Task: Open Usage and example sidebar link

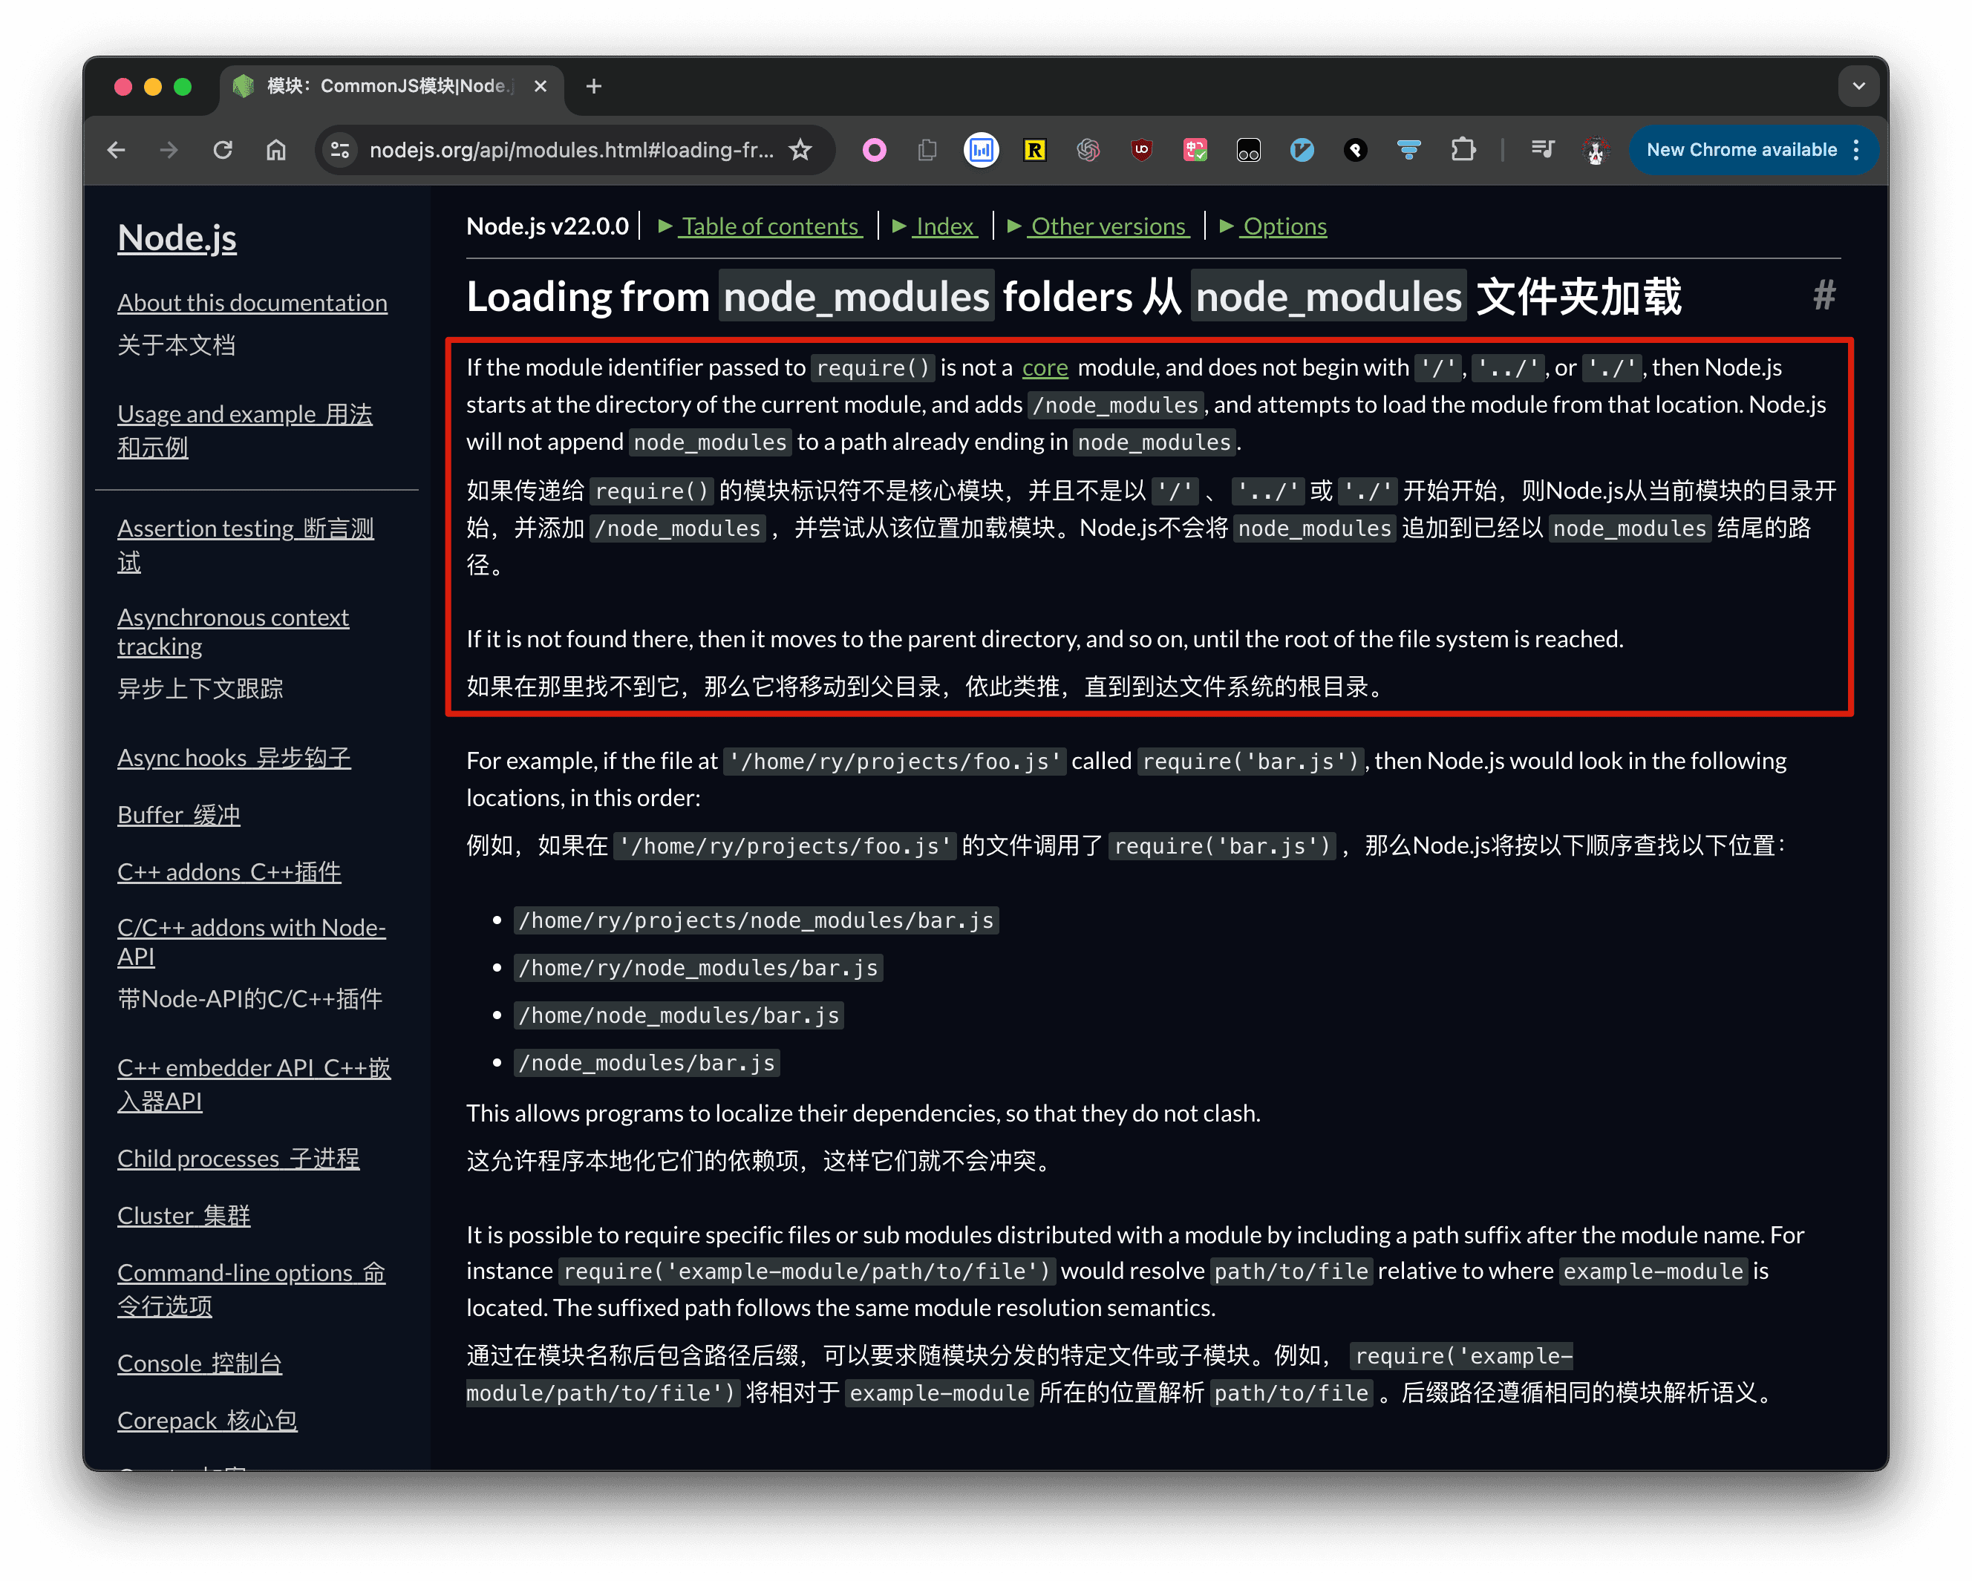Action: pos(245,431)
